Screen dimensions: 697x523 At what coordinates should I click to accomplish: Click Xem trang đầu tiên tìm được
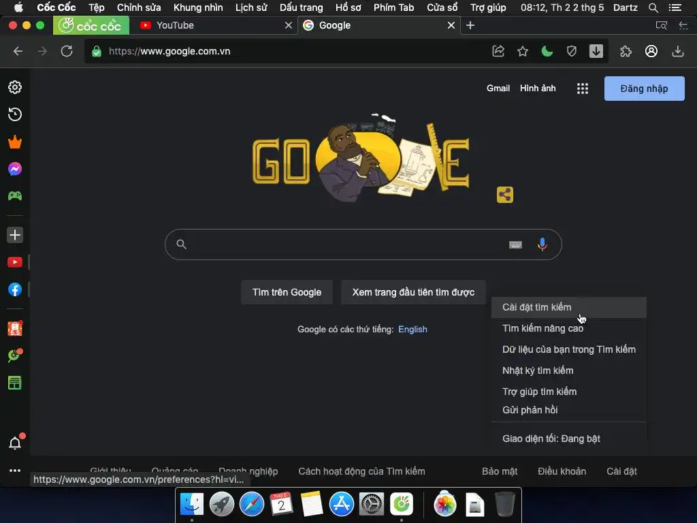coord(413,292)
